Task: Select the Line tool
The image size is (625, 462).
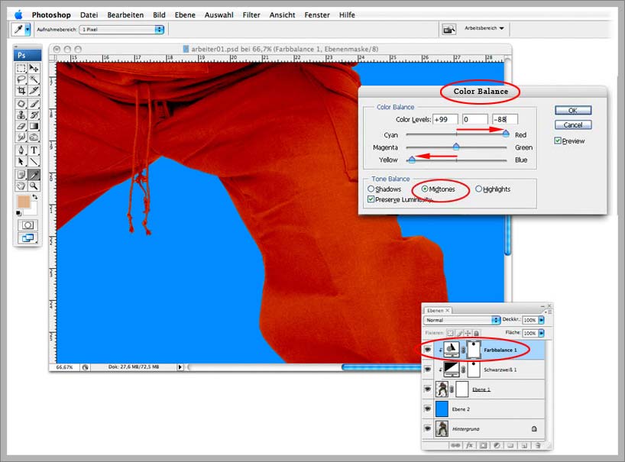Action: pyautogui.click(x=34, y=162)
